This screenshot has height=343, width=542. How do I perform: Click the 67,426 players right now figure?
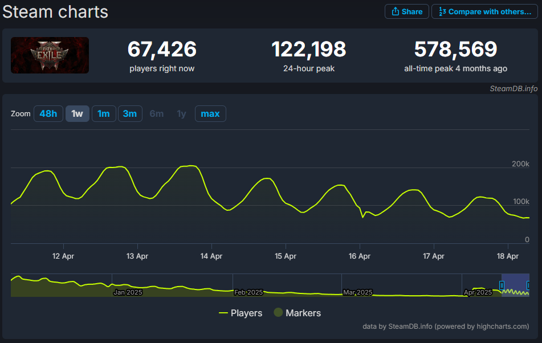pyautogui.click(x=162, y=49)
